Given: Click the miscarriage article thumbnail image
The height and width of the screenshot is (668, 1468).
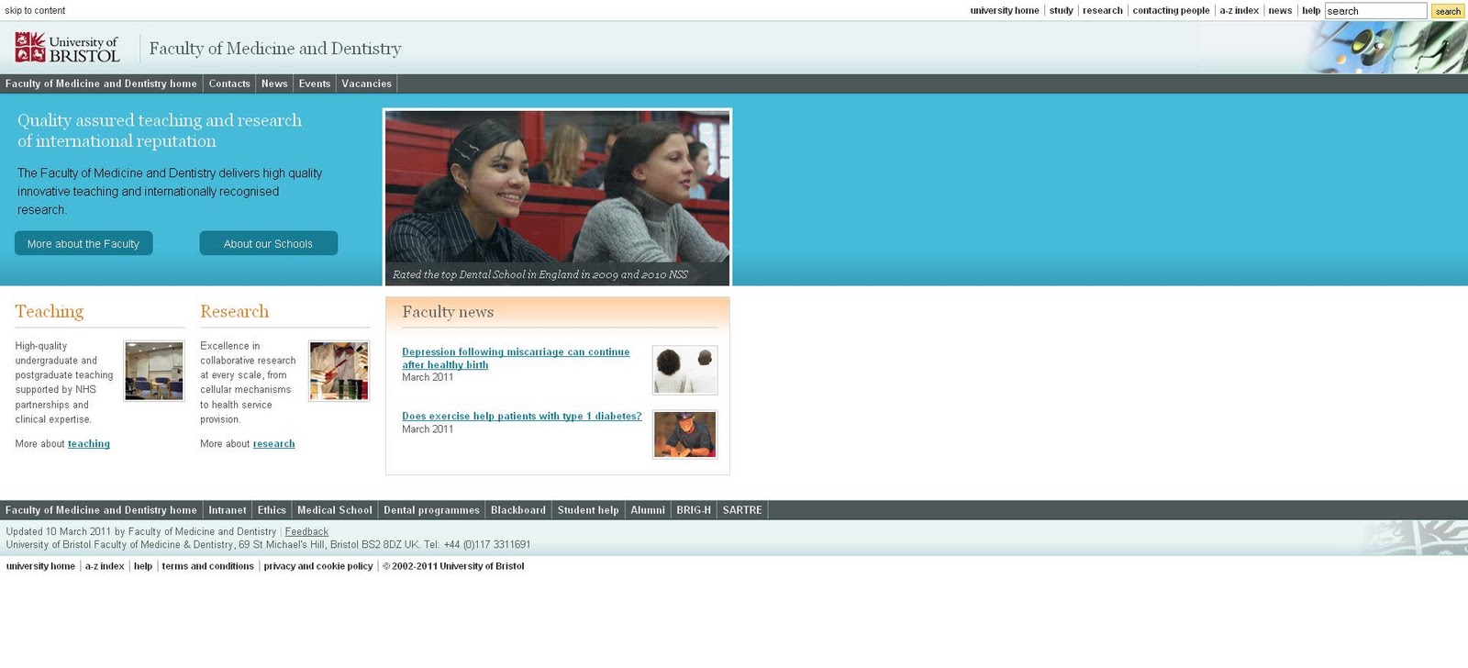Looking at the screenshot, I should pyautogui.click(x=685, y=371).
